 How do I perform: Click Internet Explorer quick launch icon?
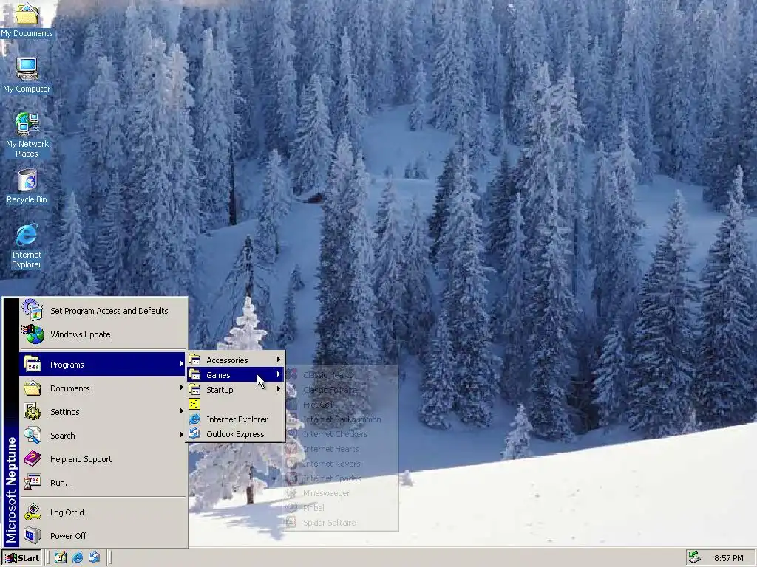(77, 558)
